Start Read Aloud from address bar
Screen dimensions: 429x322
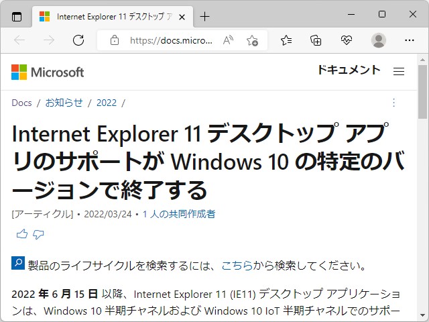click(228, 40)
